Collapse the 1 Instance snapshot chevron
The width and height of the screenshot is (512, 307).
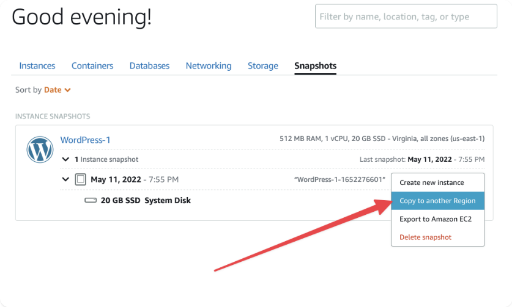(x=65, y=159)
